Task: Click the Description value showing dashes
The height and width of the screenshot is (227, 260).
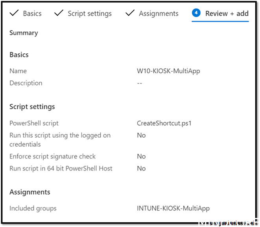Action: (140, 83)
